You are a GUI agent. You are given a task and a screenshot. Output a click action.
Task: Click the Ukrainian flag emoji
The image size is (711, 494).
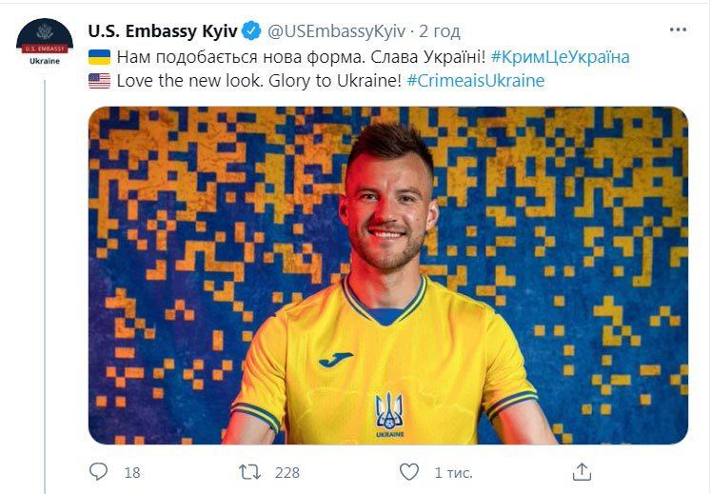99,57
